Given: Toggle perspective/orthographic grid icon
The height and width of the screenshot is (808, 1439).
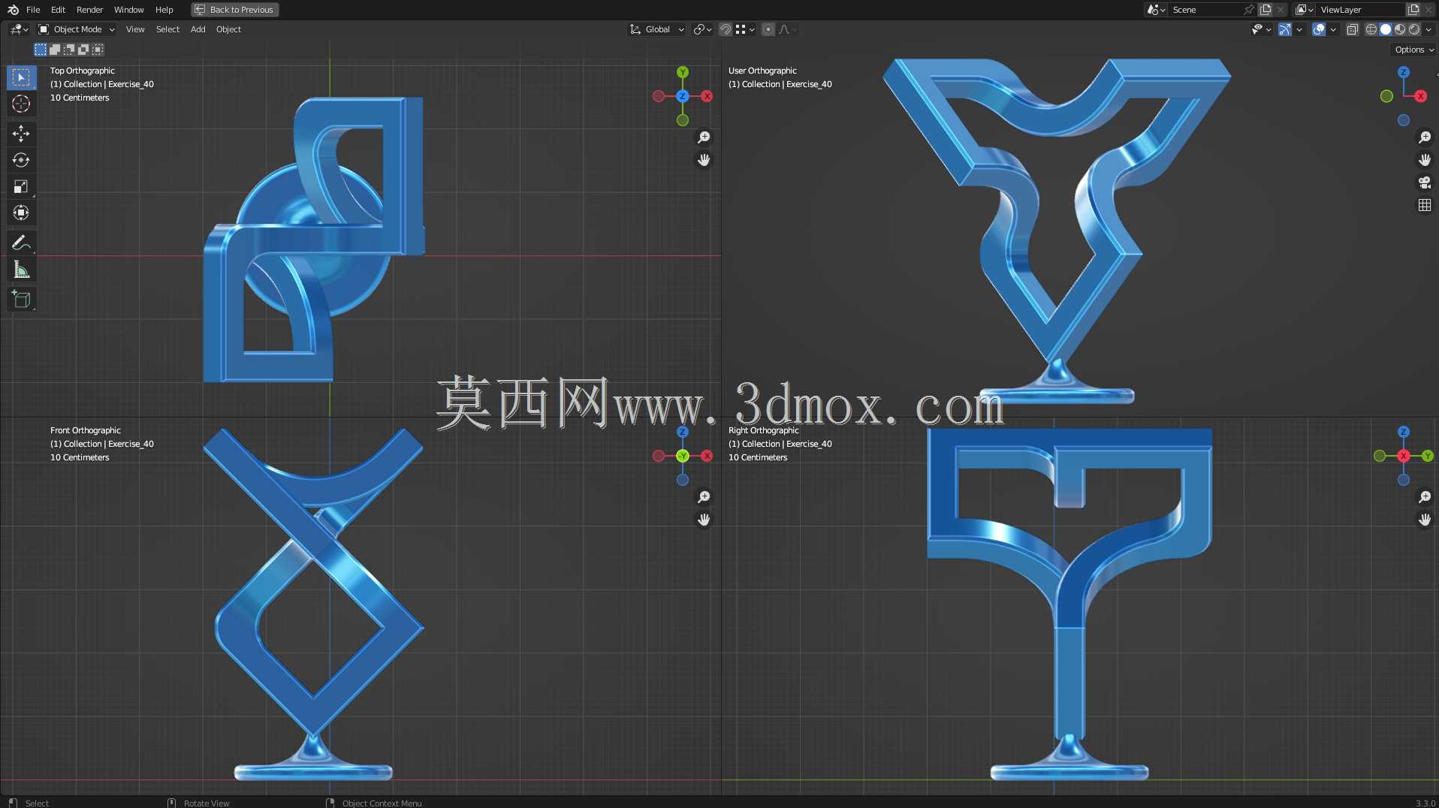Looking at the screenshot, I should click(x=1425, y=205).
